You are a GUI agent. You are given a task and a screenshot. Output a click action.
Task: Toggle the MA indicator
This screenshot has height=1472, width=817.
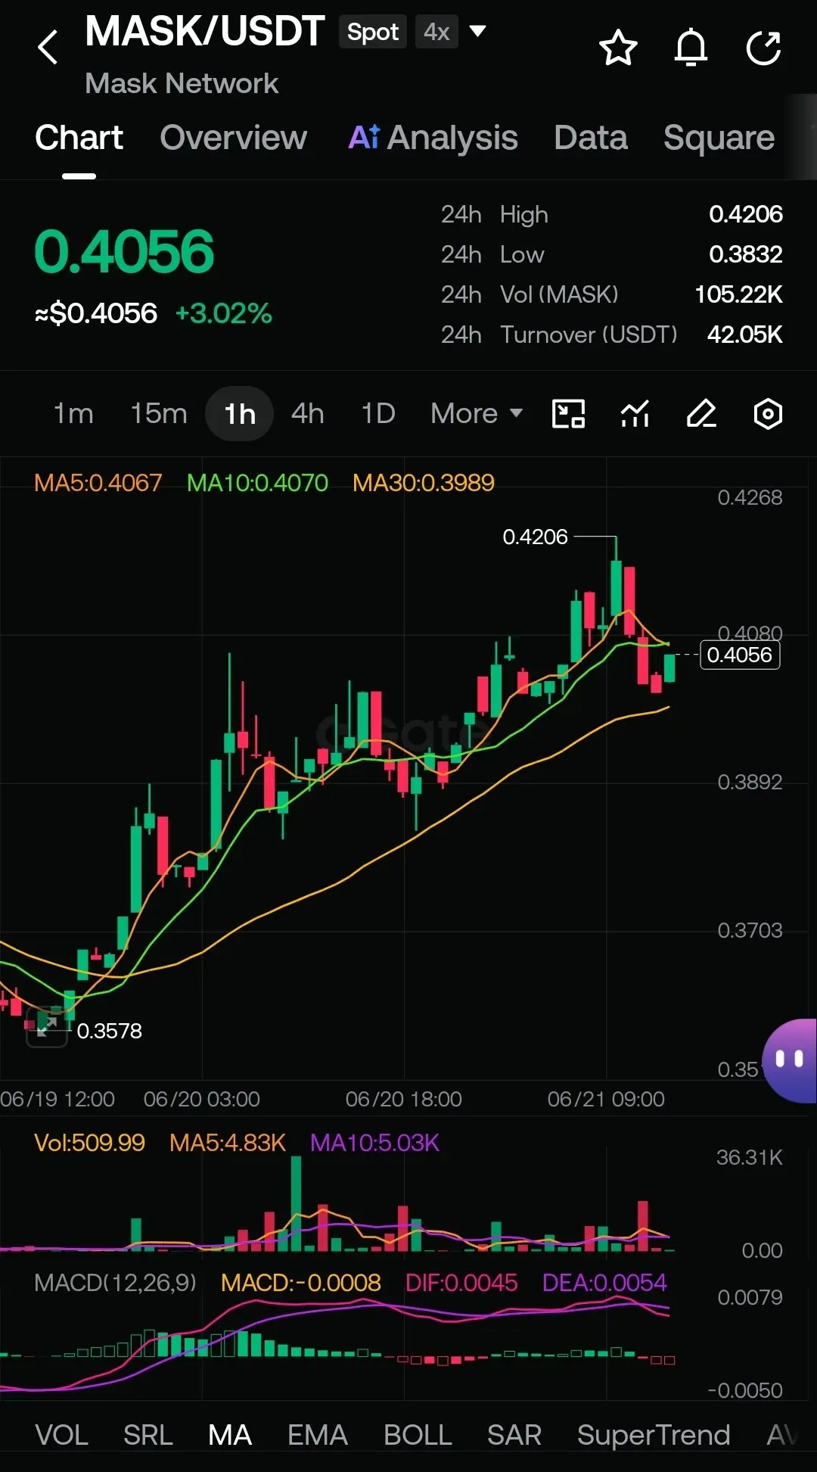pos(230,1435)
